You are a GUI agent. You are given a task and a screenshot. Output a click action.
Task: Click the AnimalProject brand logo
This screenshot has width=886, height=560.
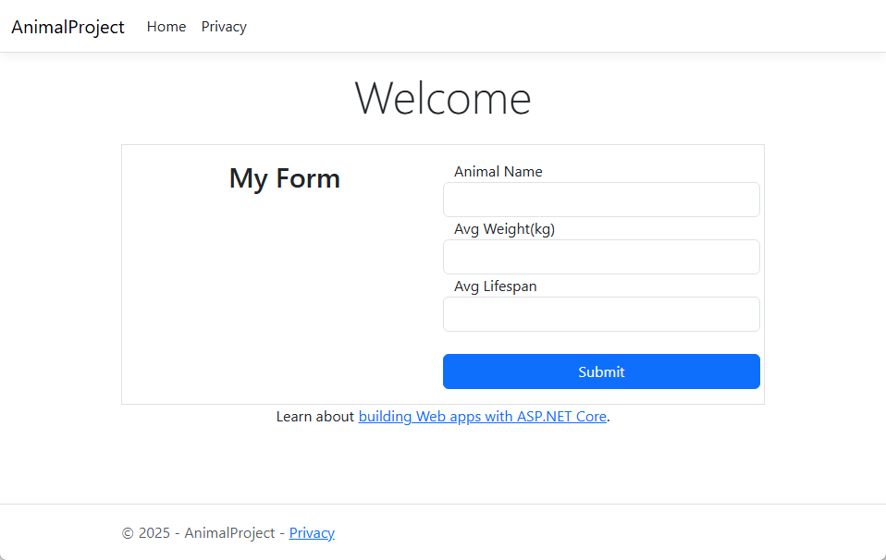point(68,27)
